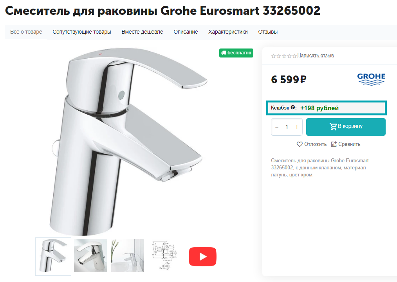Open the Описание tab

186,32
